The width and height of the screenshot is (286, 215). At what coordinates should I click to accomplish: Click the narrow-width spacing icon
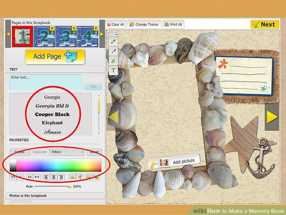coord(29,177)
